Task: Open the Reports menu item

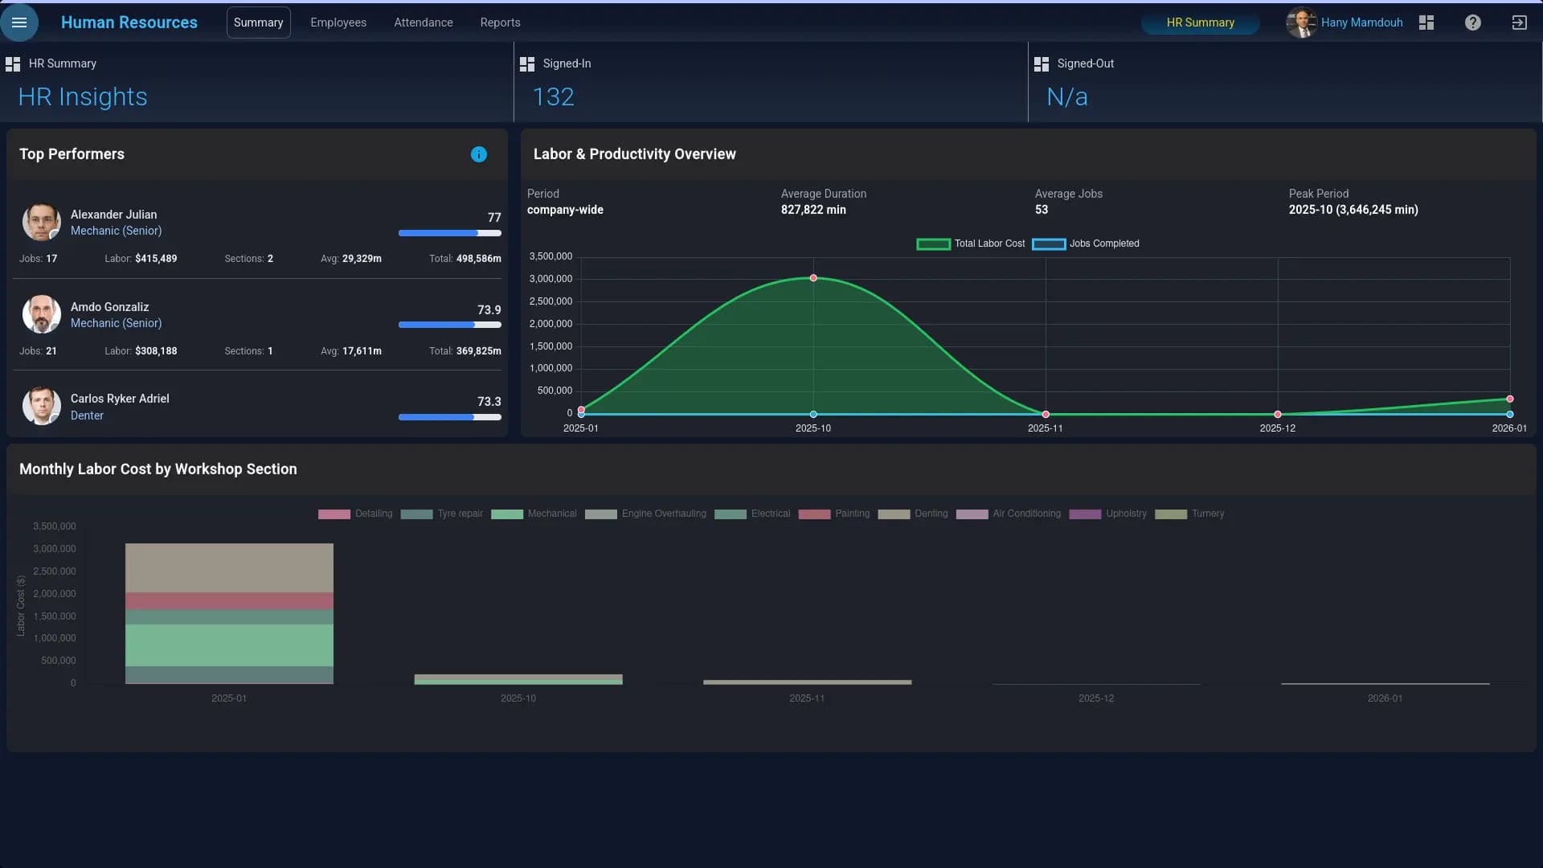Action: point(500,23)
